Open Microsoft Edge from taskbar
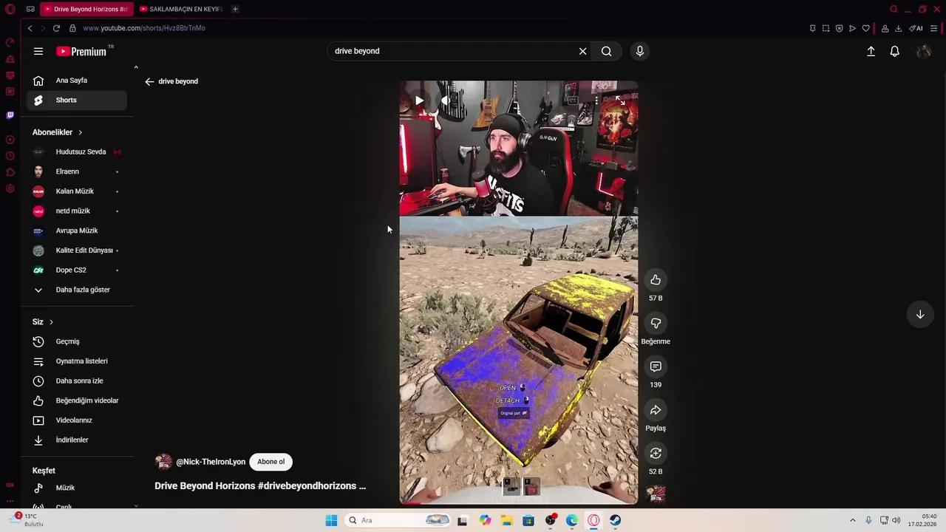The width and height of the screenshot is (946, 532). click(x=572, y=520)
